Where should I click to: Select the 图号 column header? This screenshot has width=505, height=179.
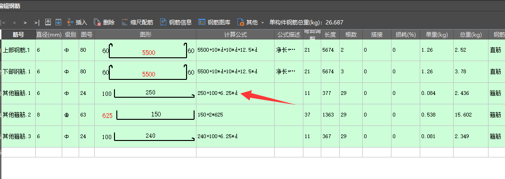[x=87, y=35]
